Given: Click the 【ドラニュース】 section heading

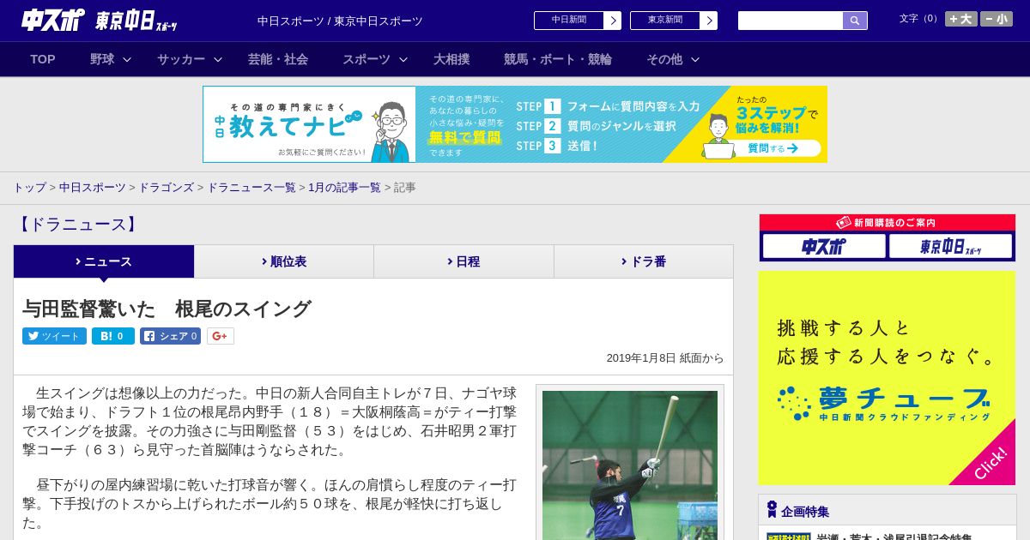Looking at the screenshot, I should pyautogui.click(x=76, y=225).
